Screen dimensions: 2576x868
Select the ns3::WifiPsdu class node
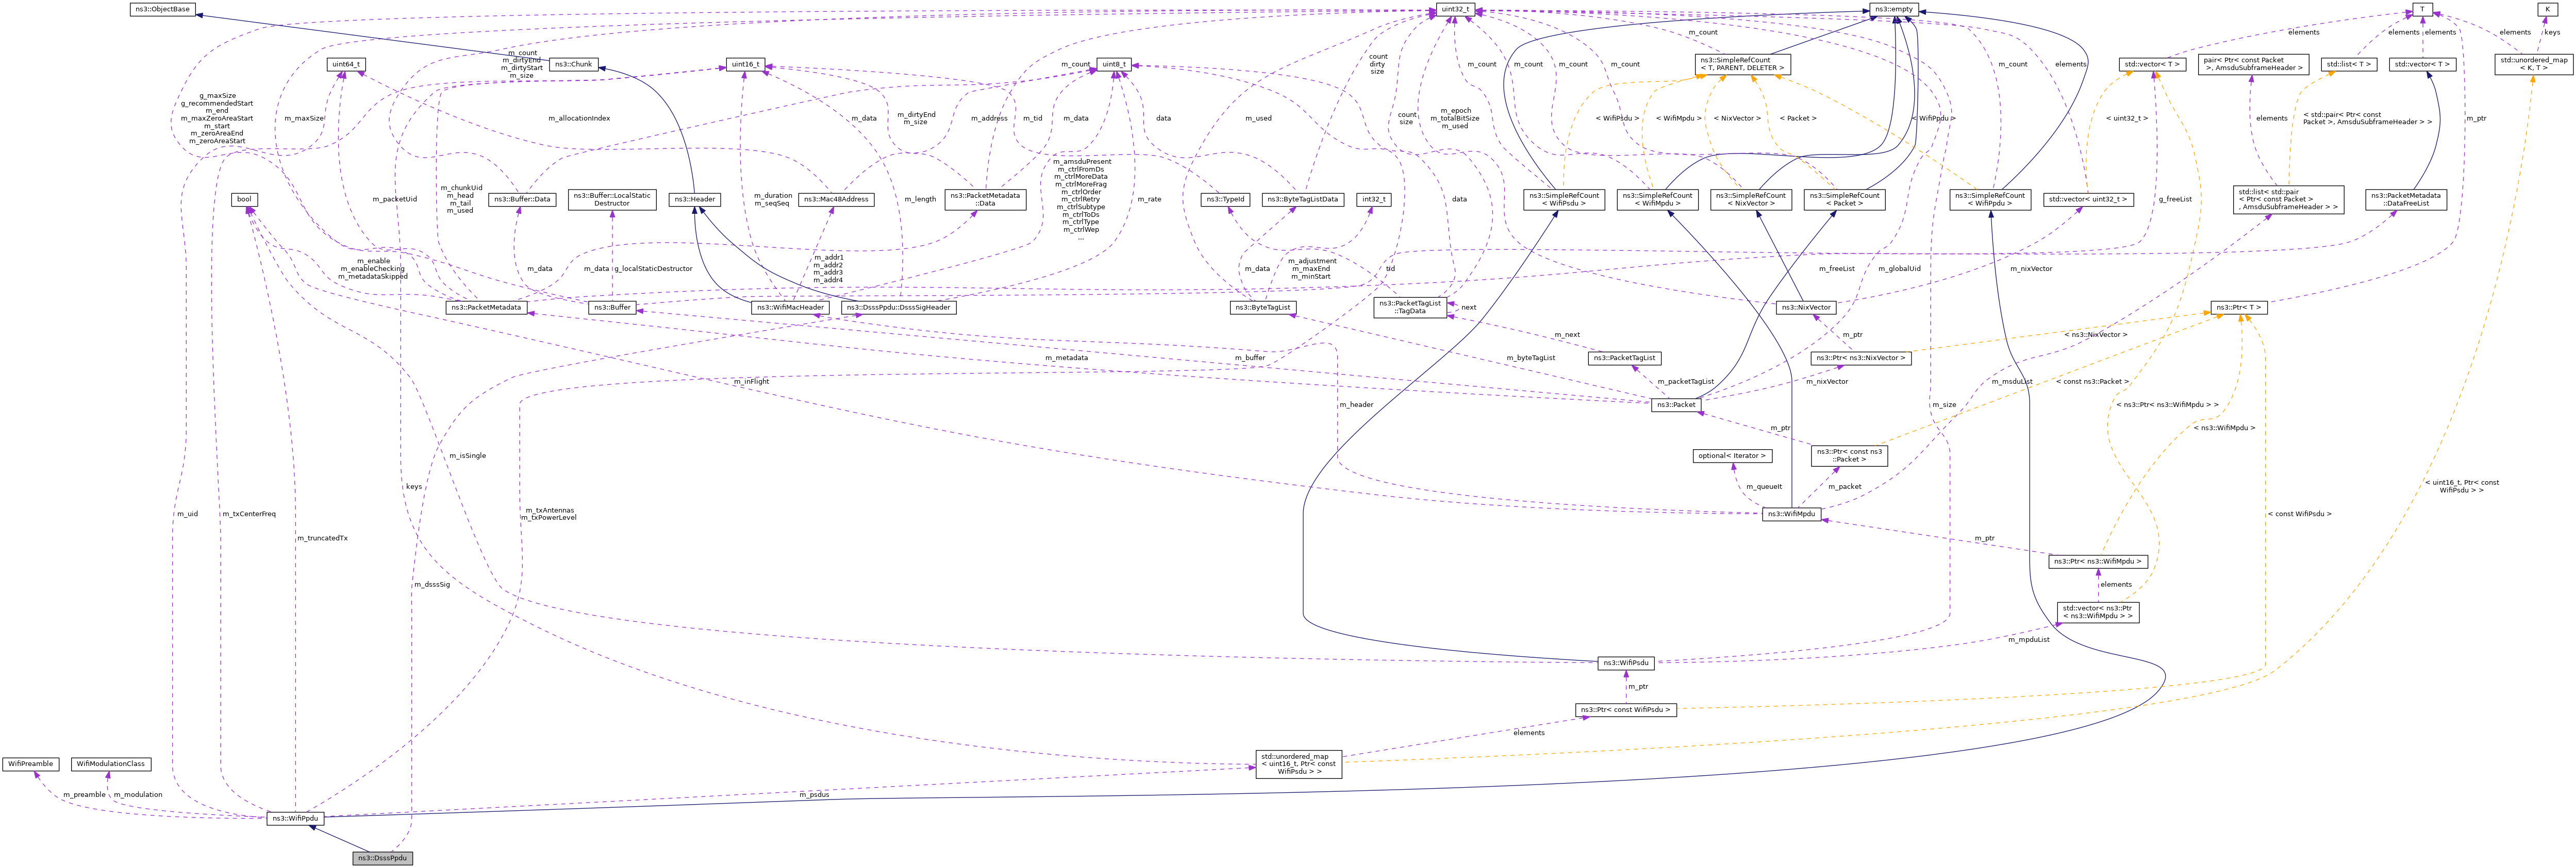1625,664
